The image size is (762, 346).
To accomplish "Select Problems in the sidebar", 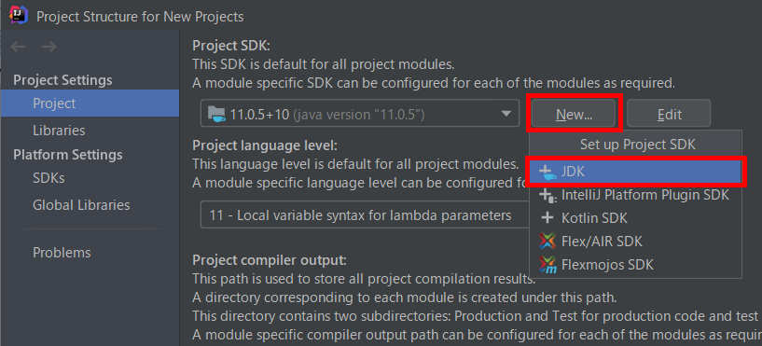I will pyautogui.click(x=62, y=253).
